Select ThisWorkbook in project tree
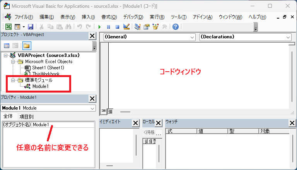This screenshot has width=297, height=170. (x=46, y=74)
